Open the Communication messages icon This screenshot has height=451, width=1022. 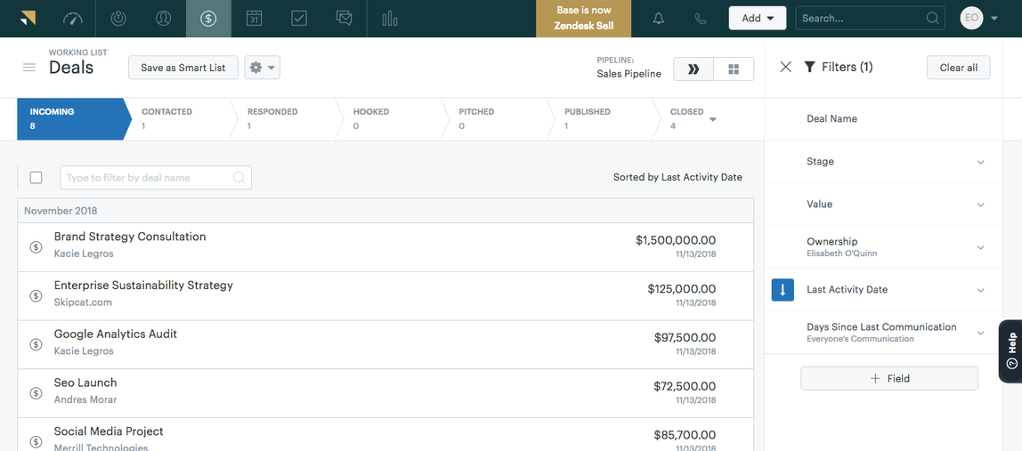coord(345,19)
